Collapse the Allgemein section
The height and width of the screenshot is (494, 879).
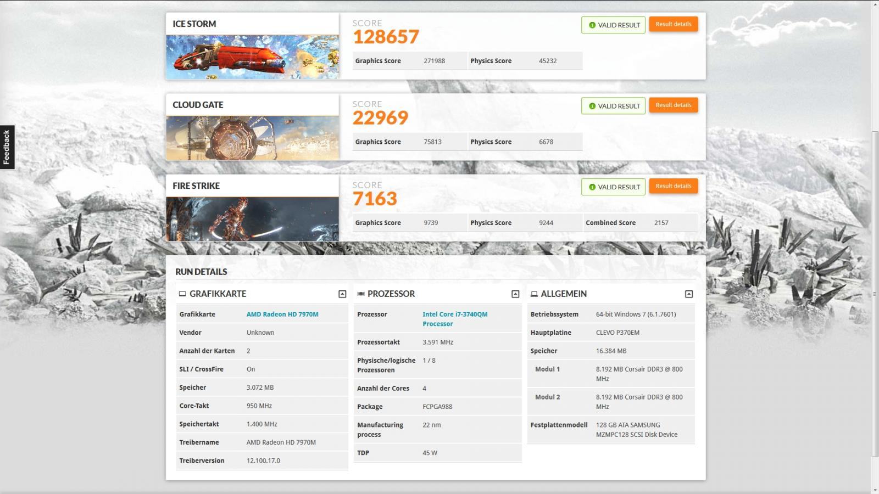689,294
